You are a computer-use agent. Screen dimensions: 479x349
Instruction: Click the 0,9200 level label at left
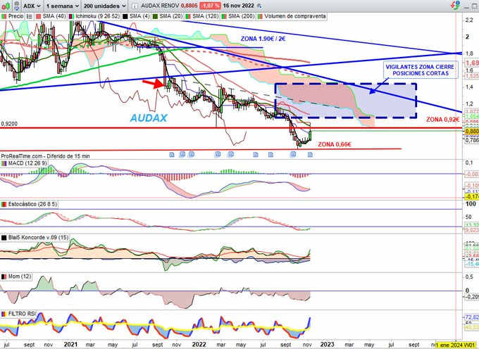tap(9, 124)
